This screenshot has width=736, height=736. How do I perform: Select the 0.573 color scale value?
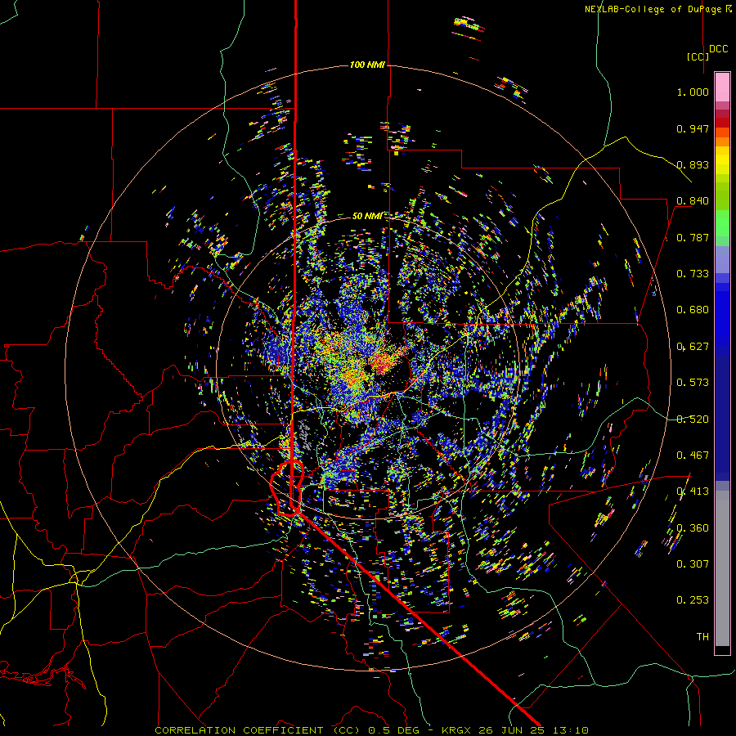pos(693,383)
